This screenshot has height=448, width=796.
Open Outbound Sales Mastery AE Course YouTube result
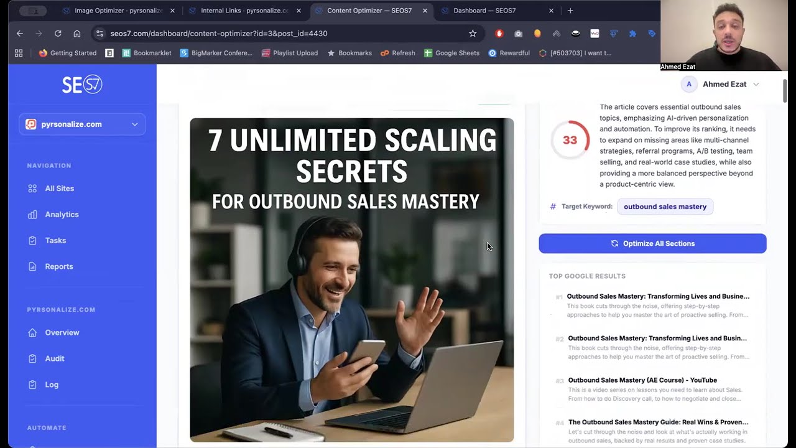pos(642,380)
